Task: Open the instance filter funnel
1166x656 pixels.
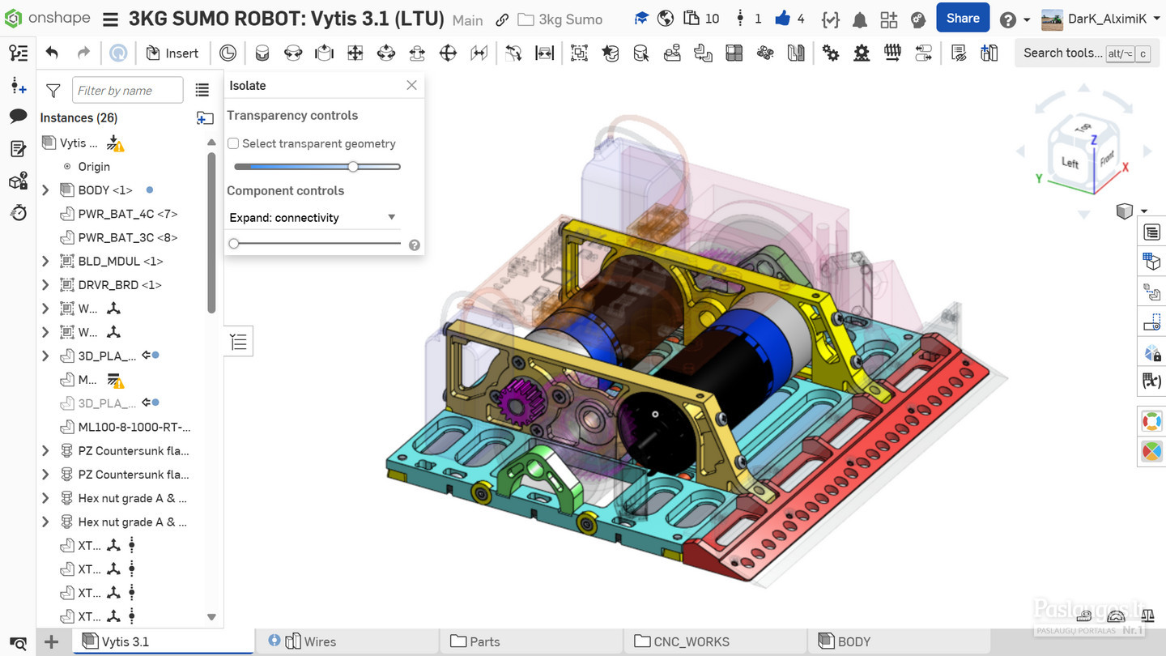Action: 53,91
